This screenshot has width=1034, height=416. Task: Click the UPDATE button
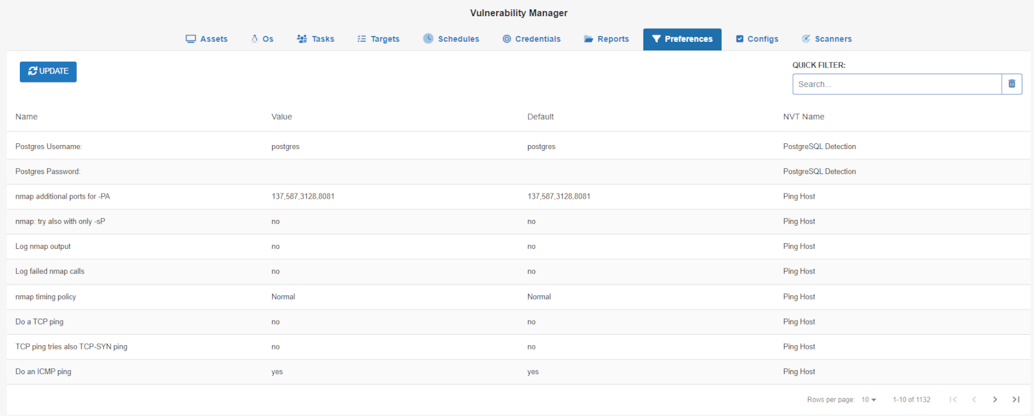coord(48,72)
